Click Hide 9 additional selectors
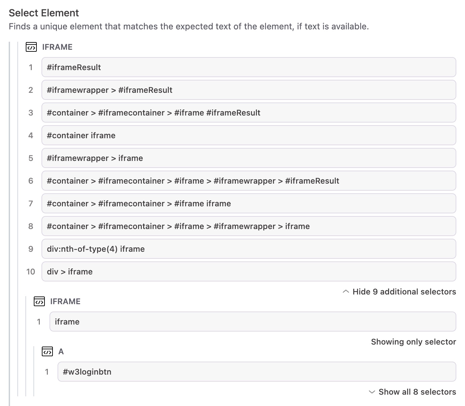The height and width of the screenshot is (406, 465). [404, 291]
